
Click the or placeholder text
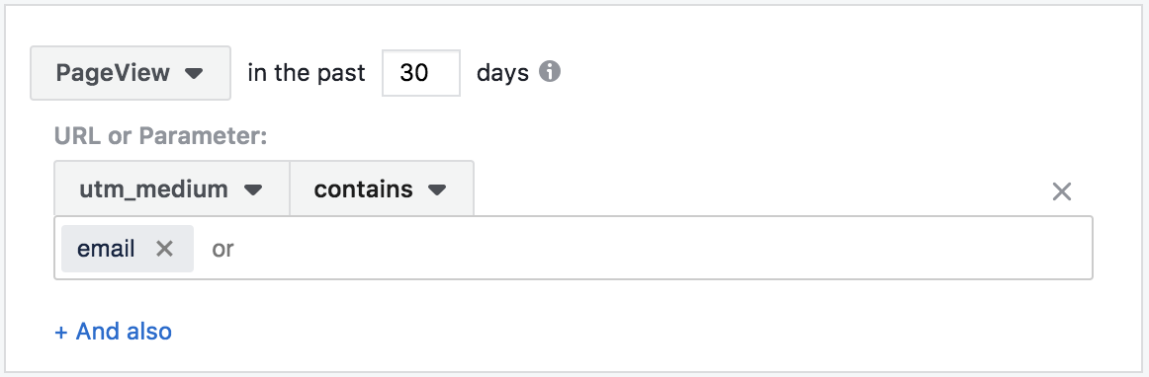pos(222,249)
